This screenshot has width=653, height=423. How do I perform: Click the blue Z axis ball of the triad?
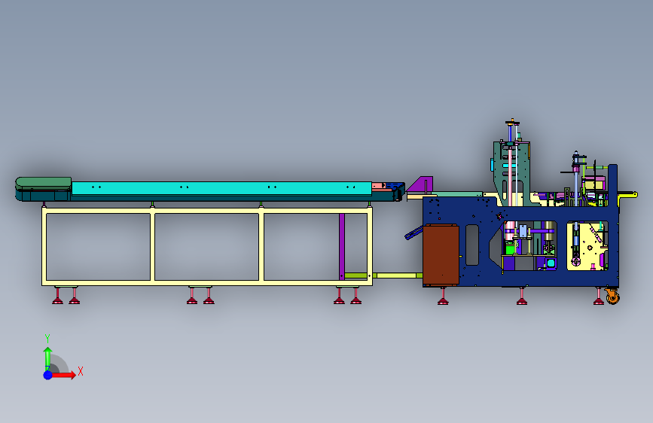point(48,375)
